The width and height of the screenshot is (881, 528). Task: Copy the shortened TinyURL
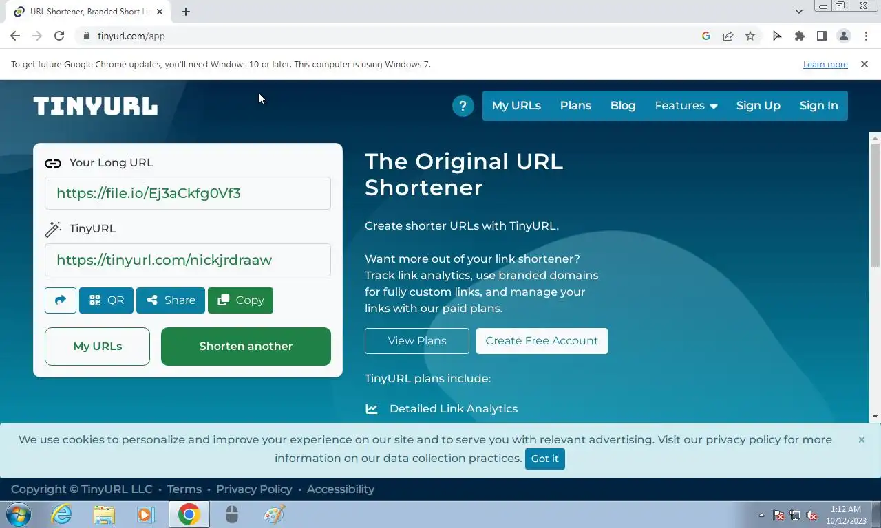click(x=240, y=300)
